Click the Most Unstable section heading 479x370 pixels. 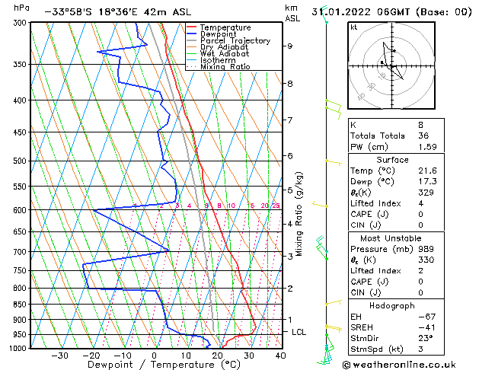click(x=391, y=238)
